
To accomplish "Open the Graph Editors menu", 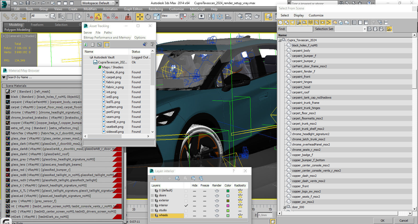I will click(x=133, y=9).
